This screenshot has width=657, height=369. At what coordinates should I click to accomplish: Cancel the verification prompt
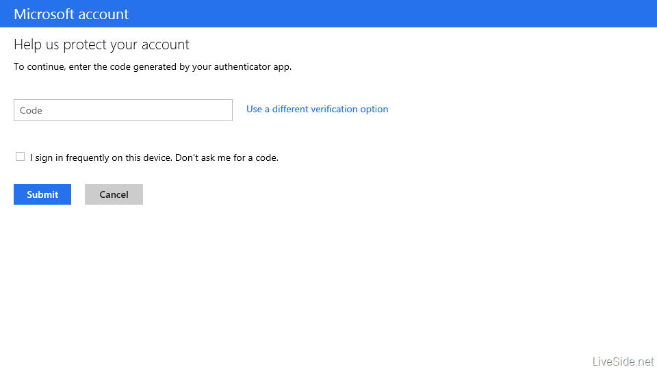(x=114, y=194)
